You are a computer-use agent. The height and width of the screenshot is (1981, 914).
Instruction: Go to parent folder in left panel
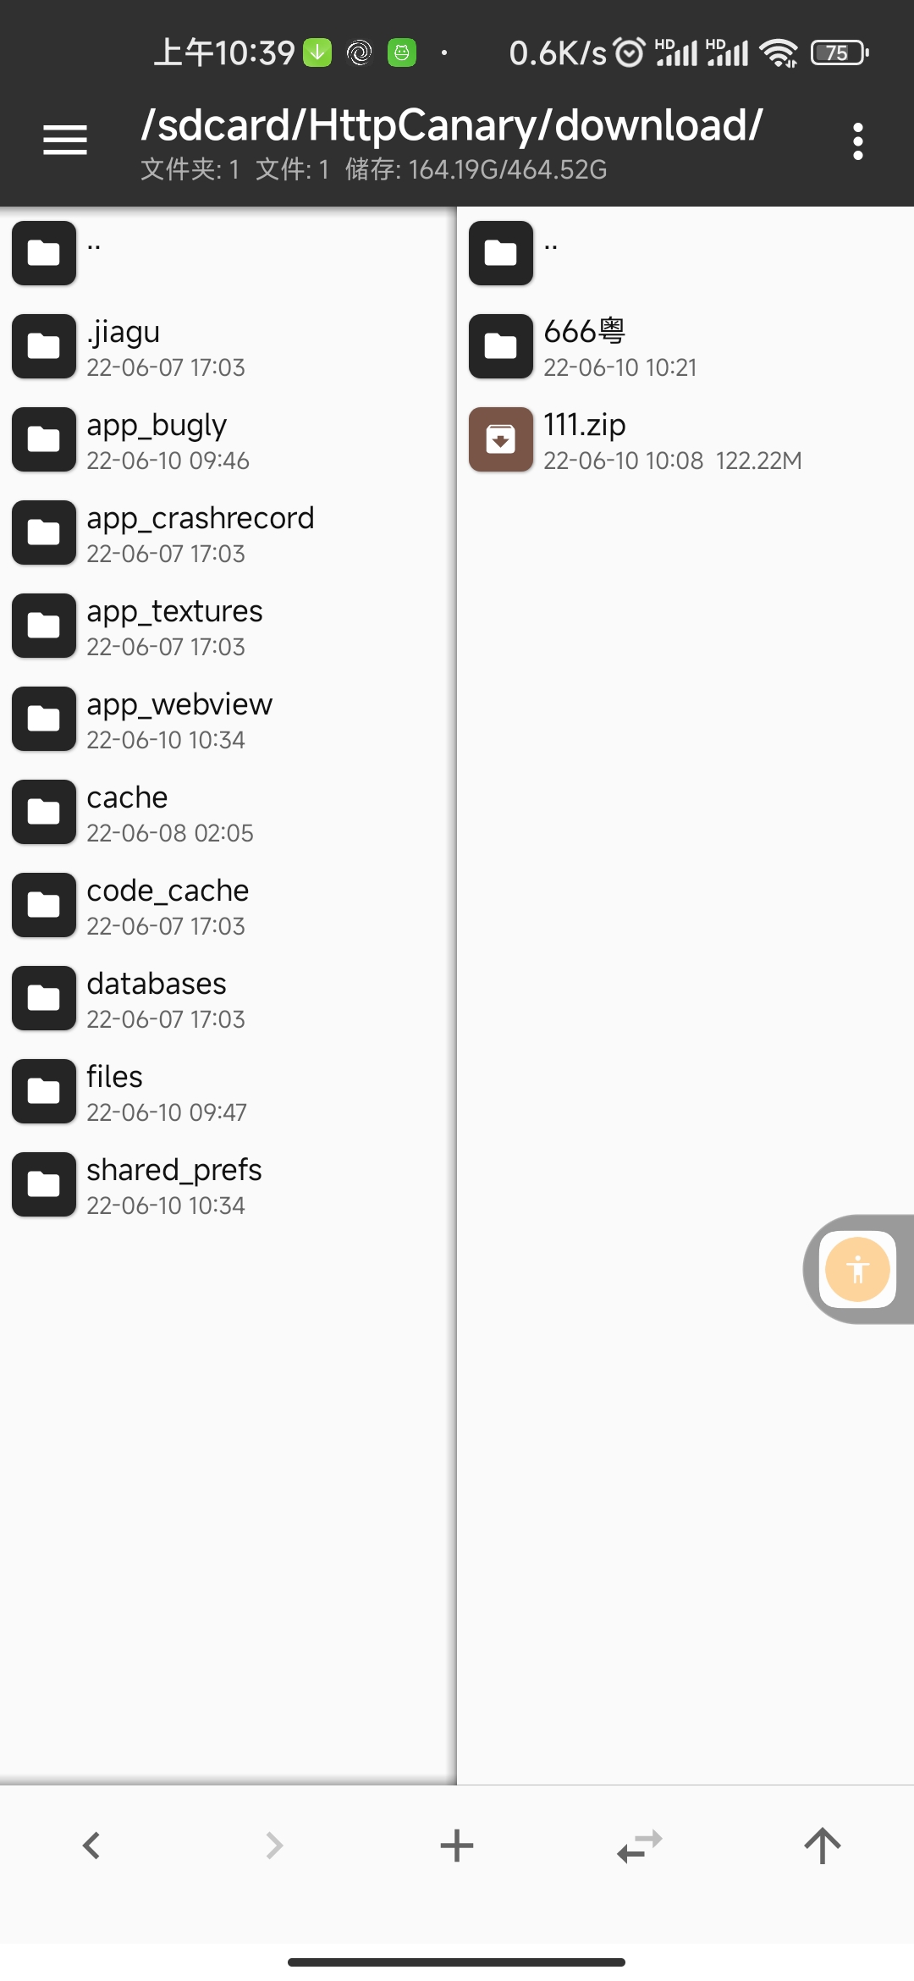tap(228, 253)
